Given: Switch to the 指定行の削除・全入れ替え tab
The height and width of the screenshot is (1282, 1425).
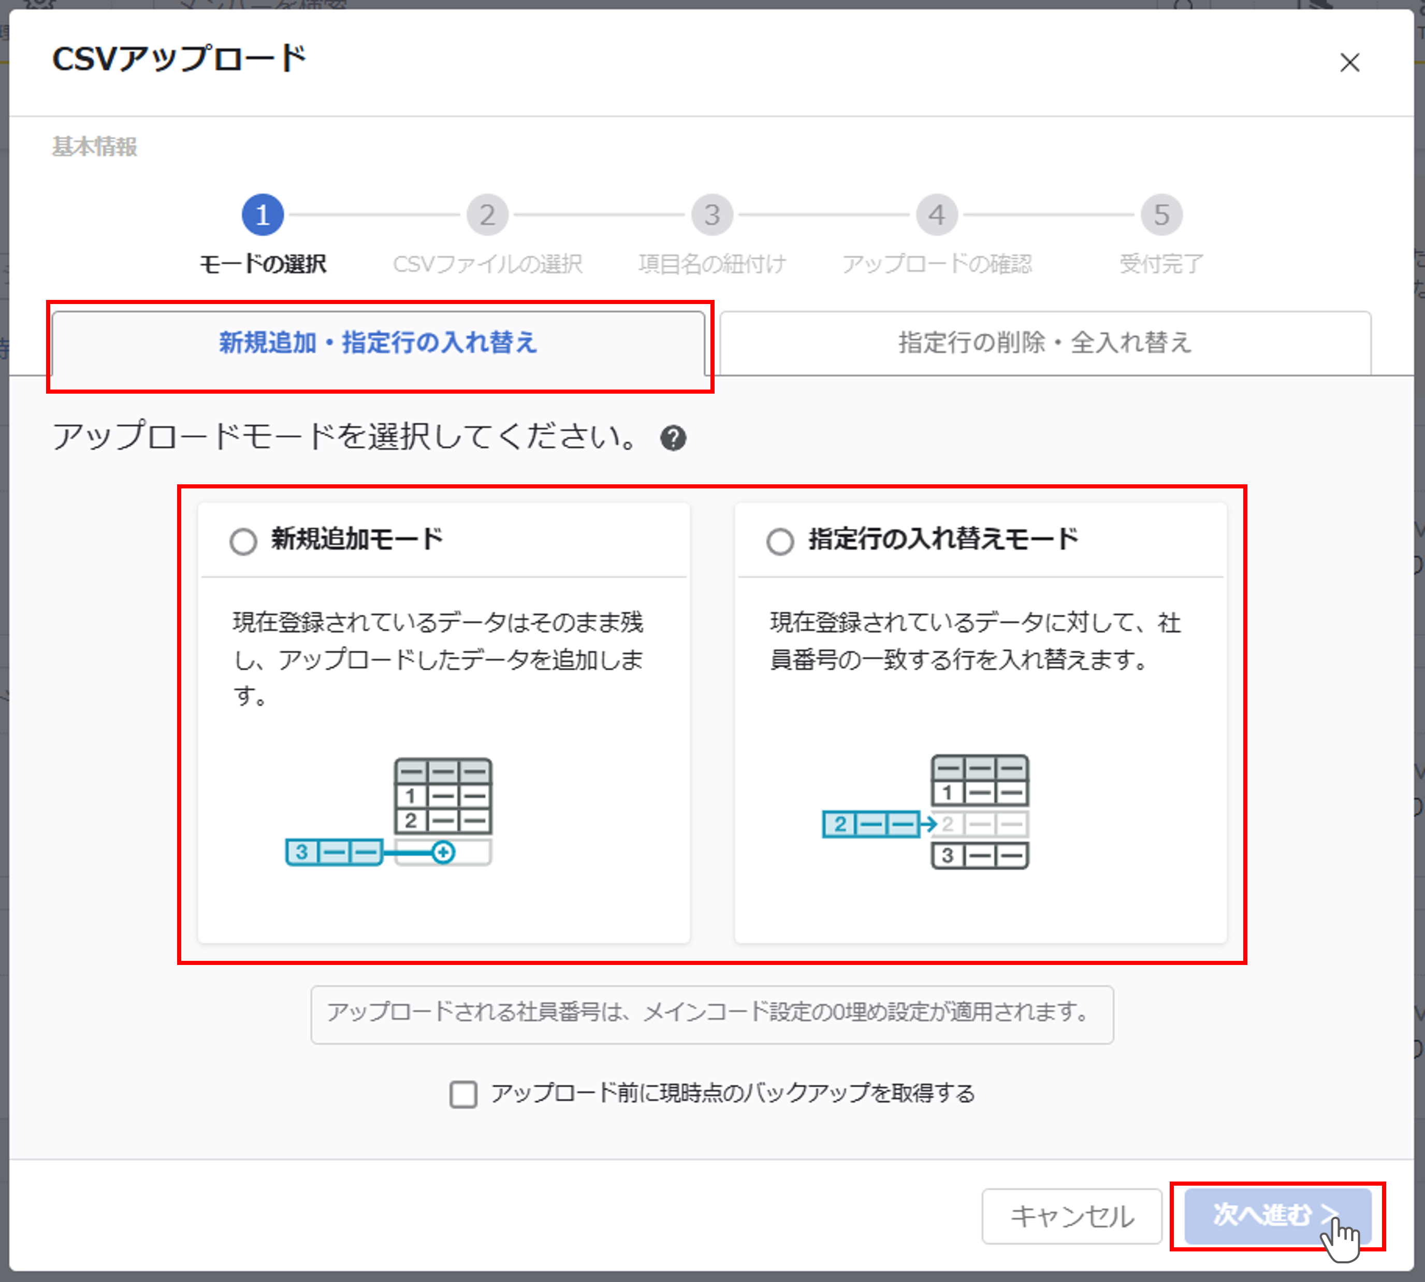Looking at the screenshot, I should (x=1043, y=343).
